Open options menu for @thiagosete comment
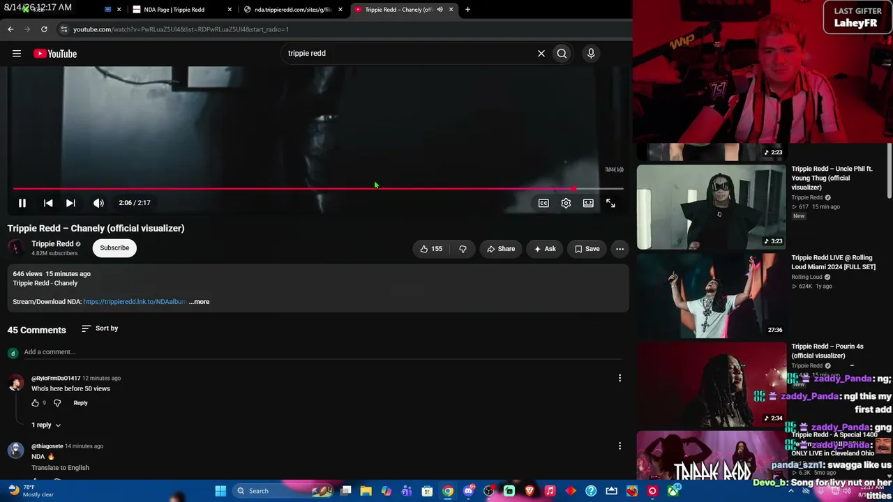The height and width of the screenshot is (502, 893). (x=620, y=446)
